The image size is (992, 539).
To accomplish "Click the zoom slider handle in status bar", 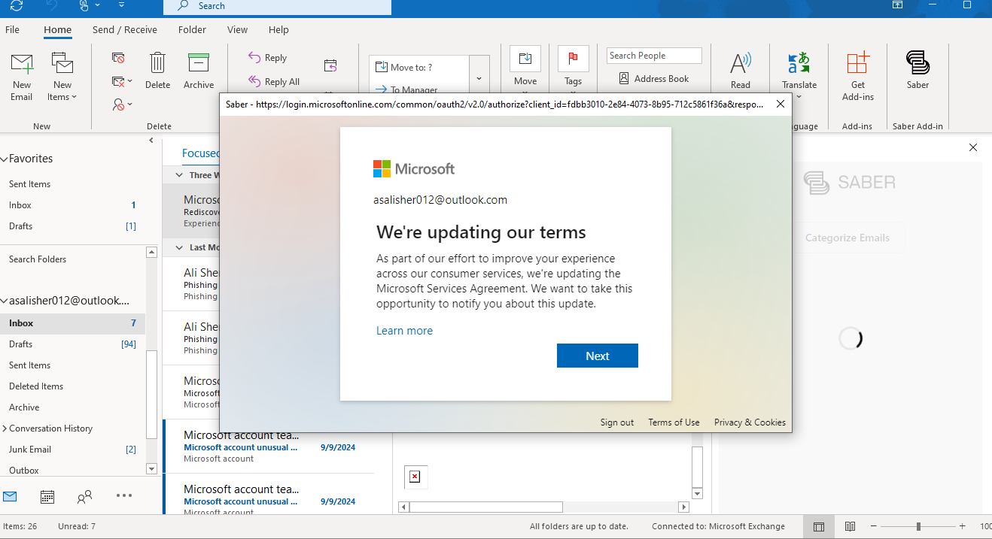I will 918,526.
